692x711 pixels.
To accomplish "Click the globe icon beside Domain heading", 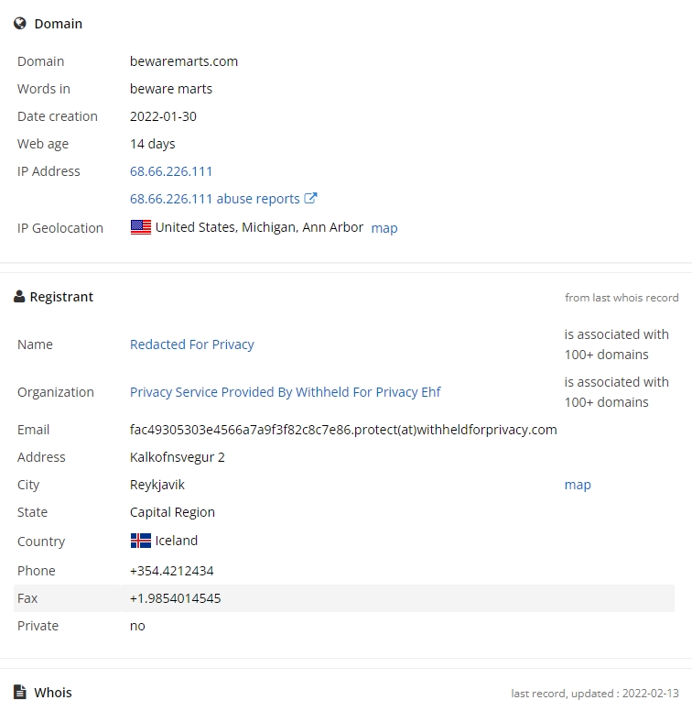I will point(20,23).
